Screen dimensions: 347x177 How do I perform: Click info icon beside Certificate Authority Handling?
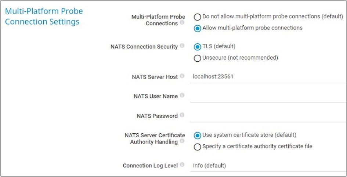coord(182,141)
